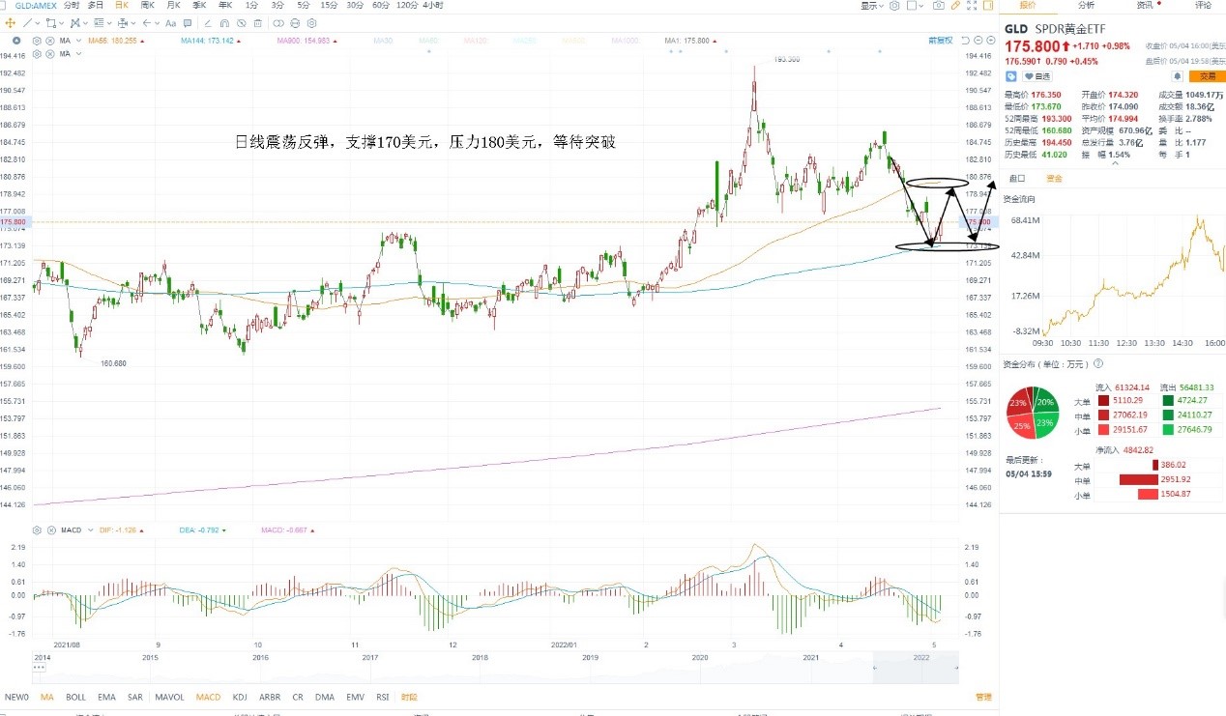Select the rectangle shape drawing tool
The image size is (1226, 716).
[50, 23]
